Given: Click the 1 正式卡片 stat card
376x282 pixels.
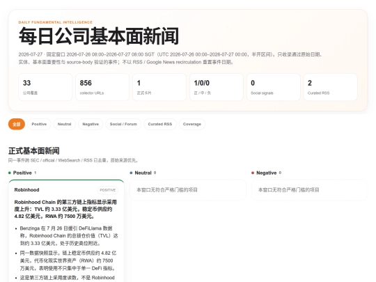Looking at the screenshot, I should click(x=159, y=87).
